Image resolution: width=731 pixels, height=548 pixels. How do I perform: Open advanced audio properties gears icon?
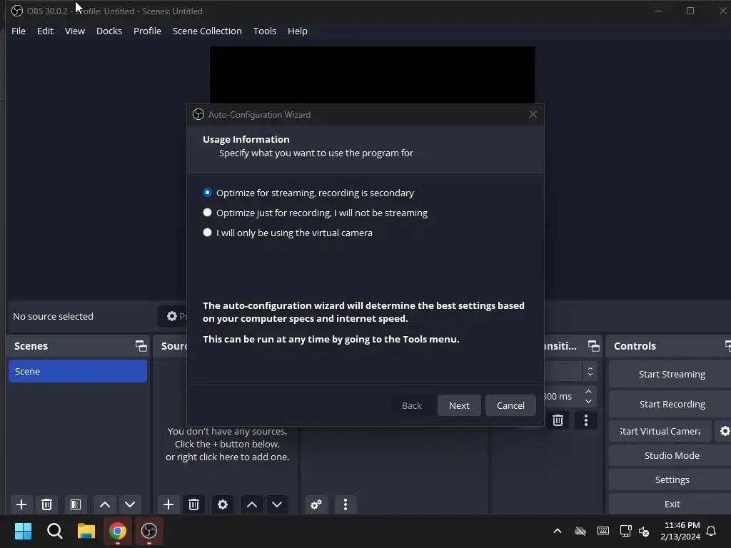316,504
